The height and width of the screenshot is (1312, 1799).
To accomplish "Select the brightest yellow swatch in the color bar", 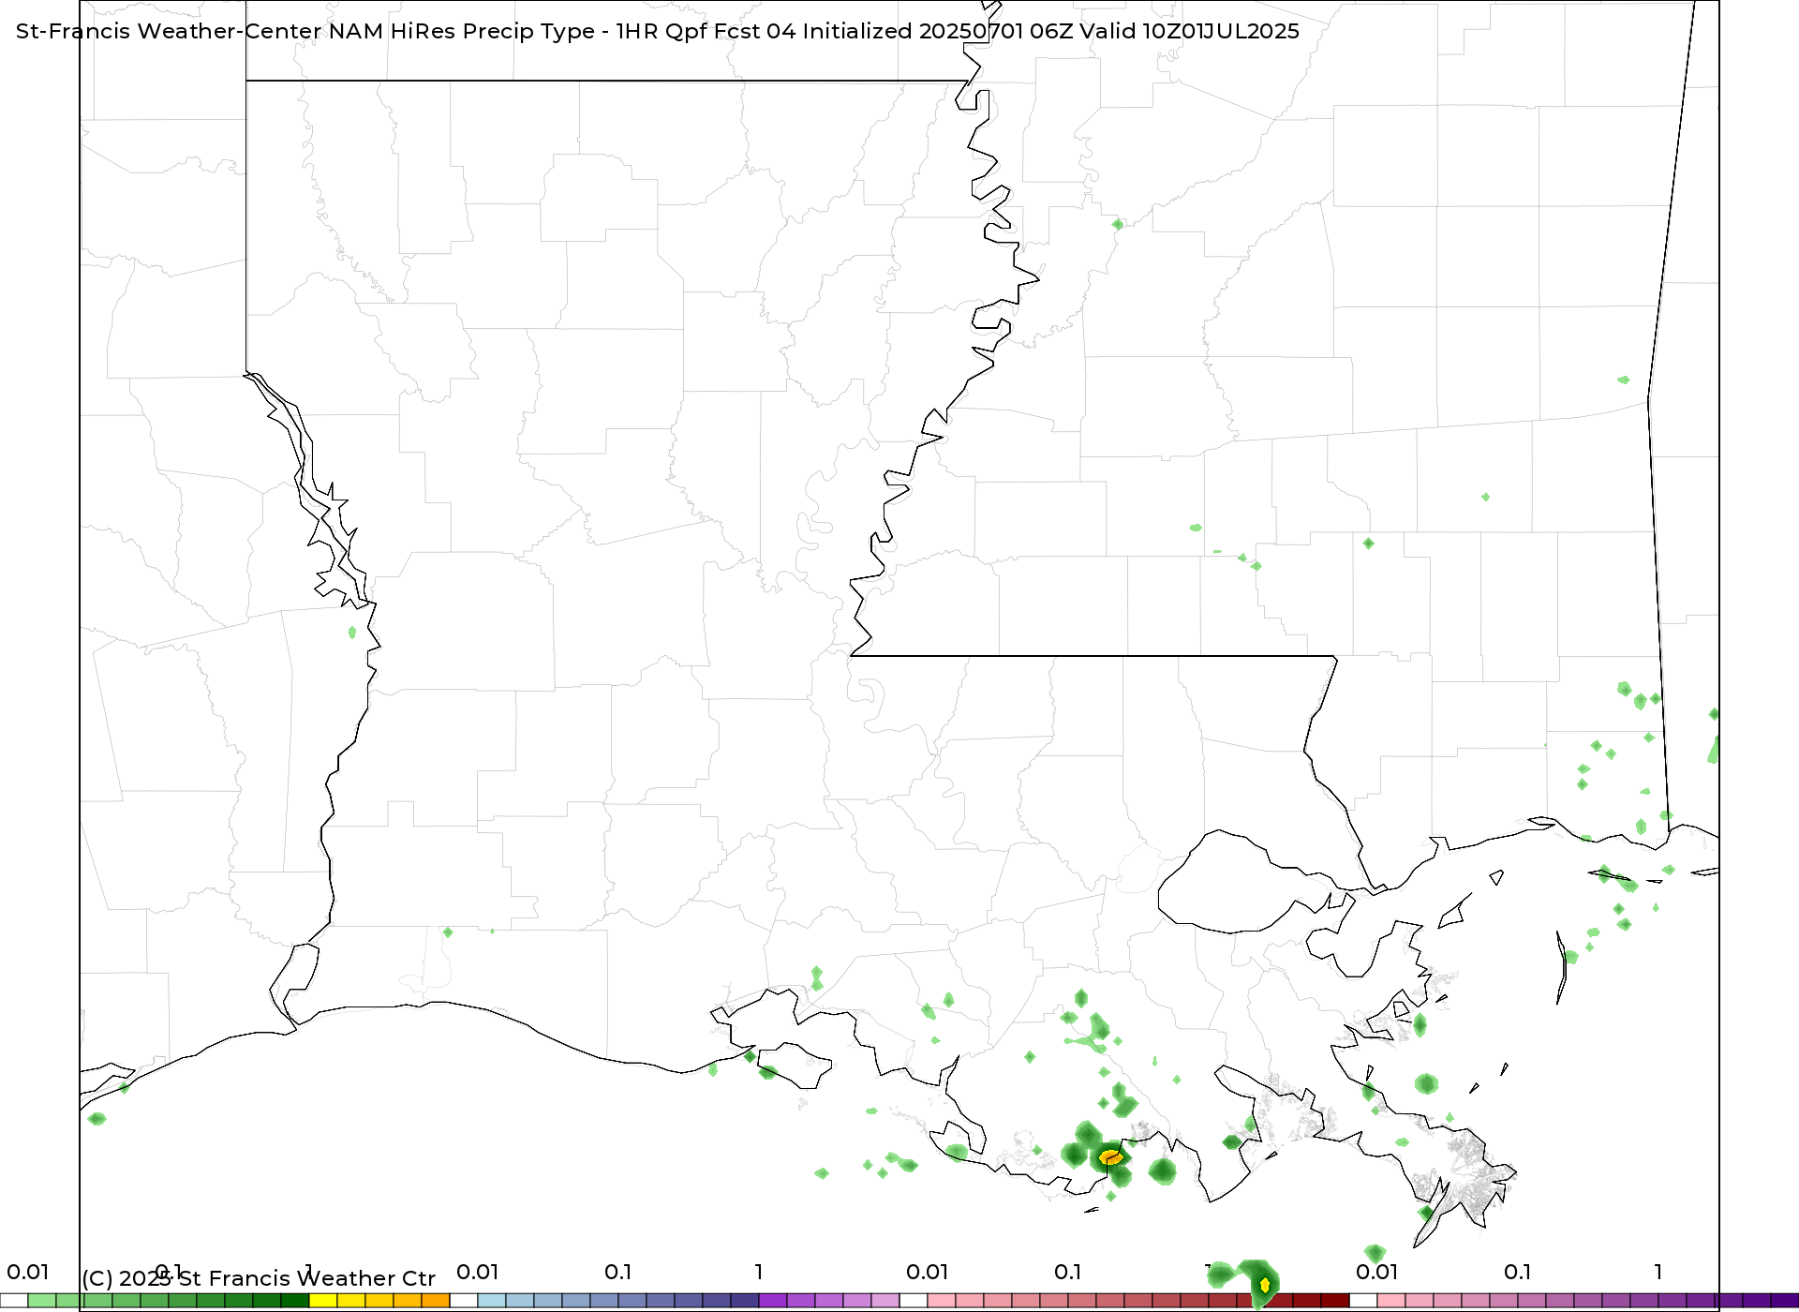I will click(x=323, y=1301).
